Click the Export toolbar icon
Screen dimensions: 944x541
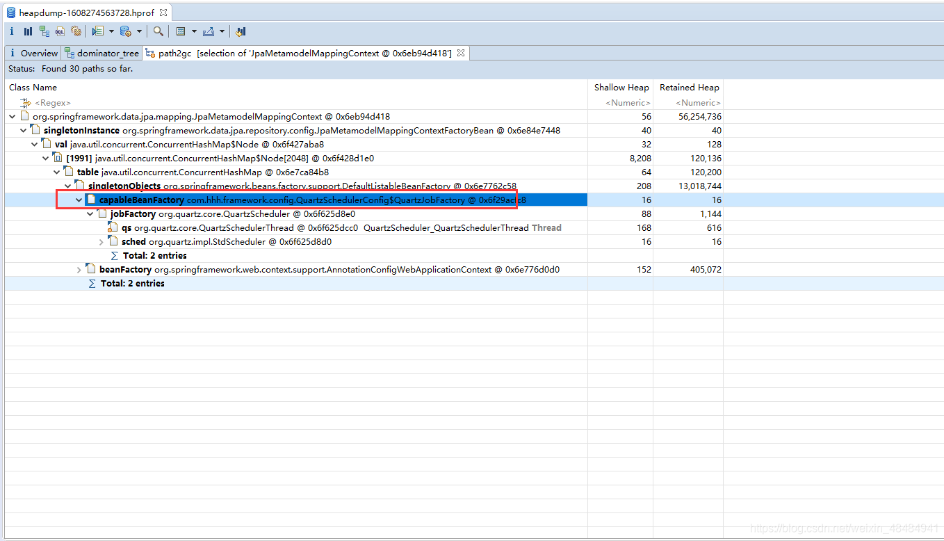(208, 31)
